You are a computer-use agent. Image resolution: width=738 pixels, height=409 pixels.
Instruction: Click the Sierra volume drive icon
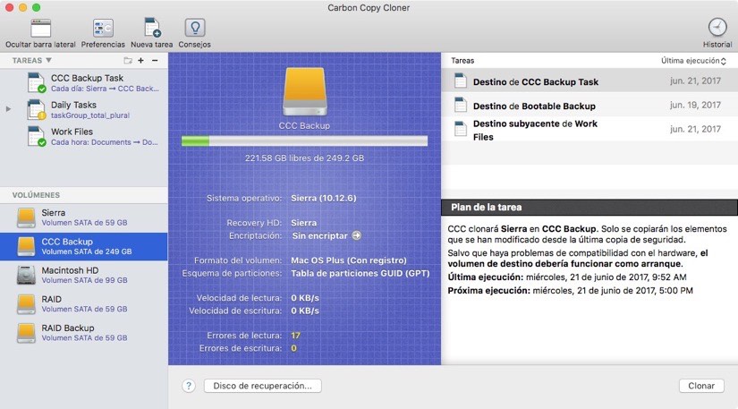click(x=26, y=217)
